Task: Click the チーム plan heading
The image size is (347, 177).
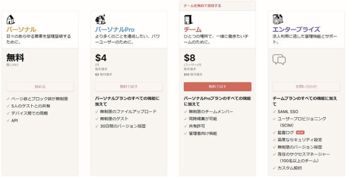Action: click(193, 29)
